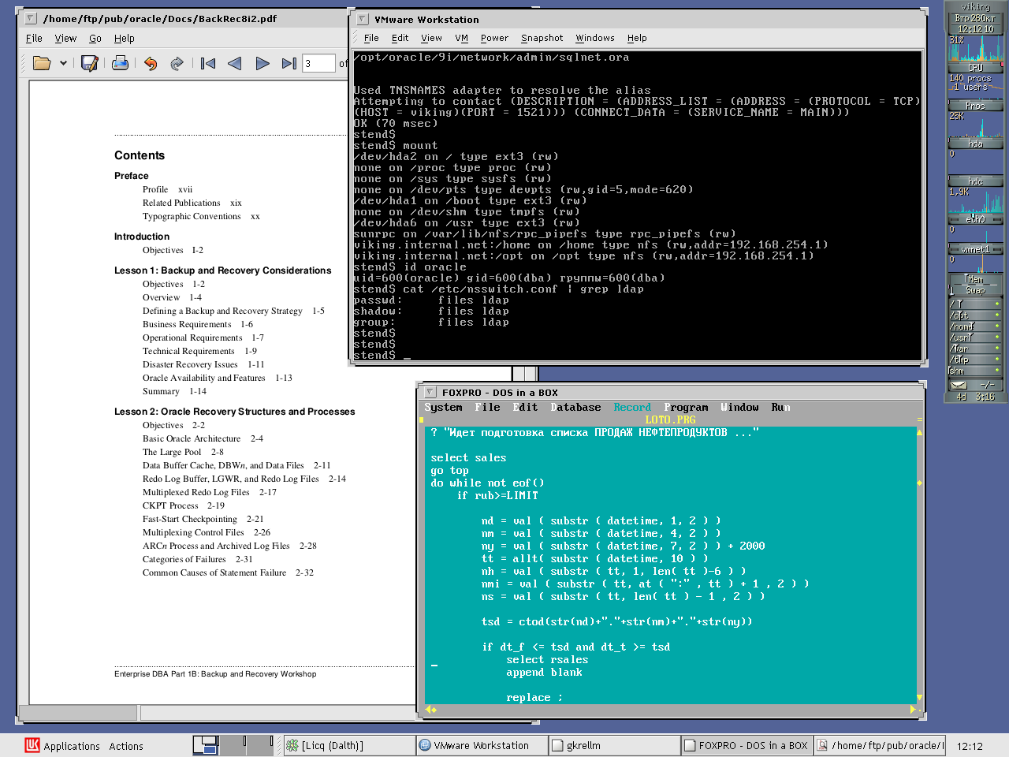Open the Snapshot menu in VMware Workstation
The image size is (1009, 757).
pos(542,38)
